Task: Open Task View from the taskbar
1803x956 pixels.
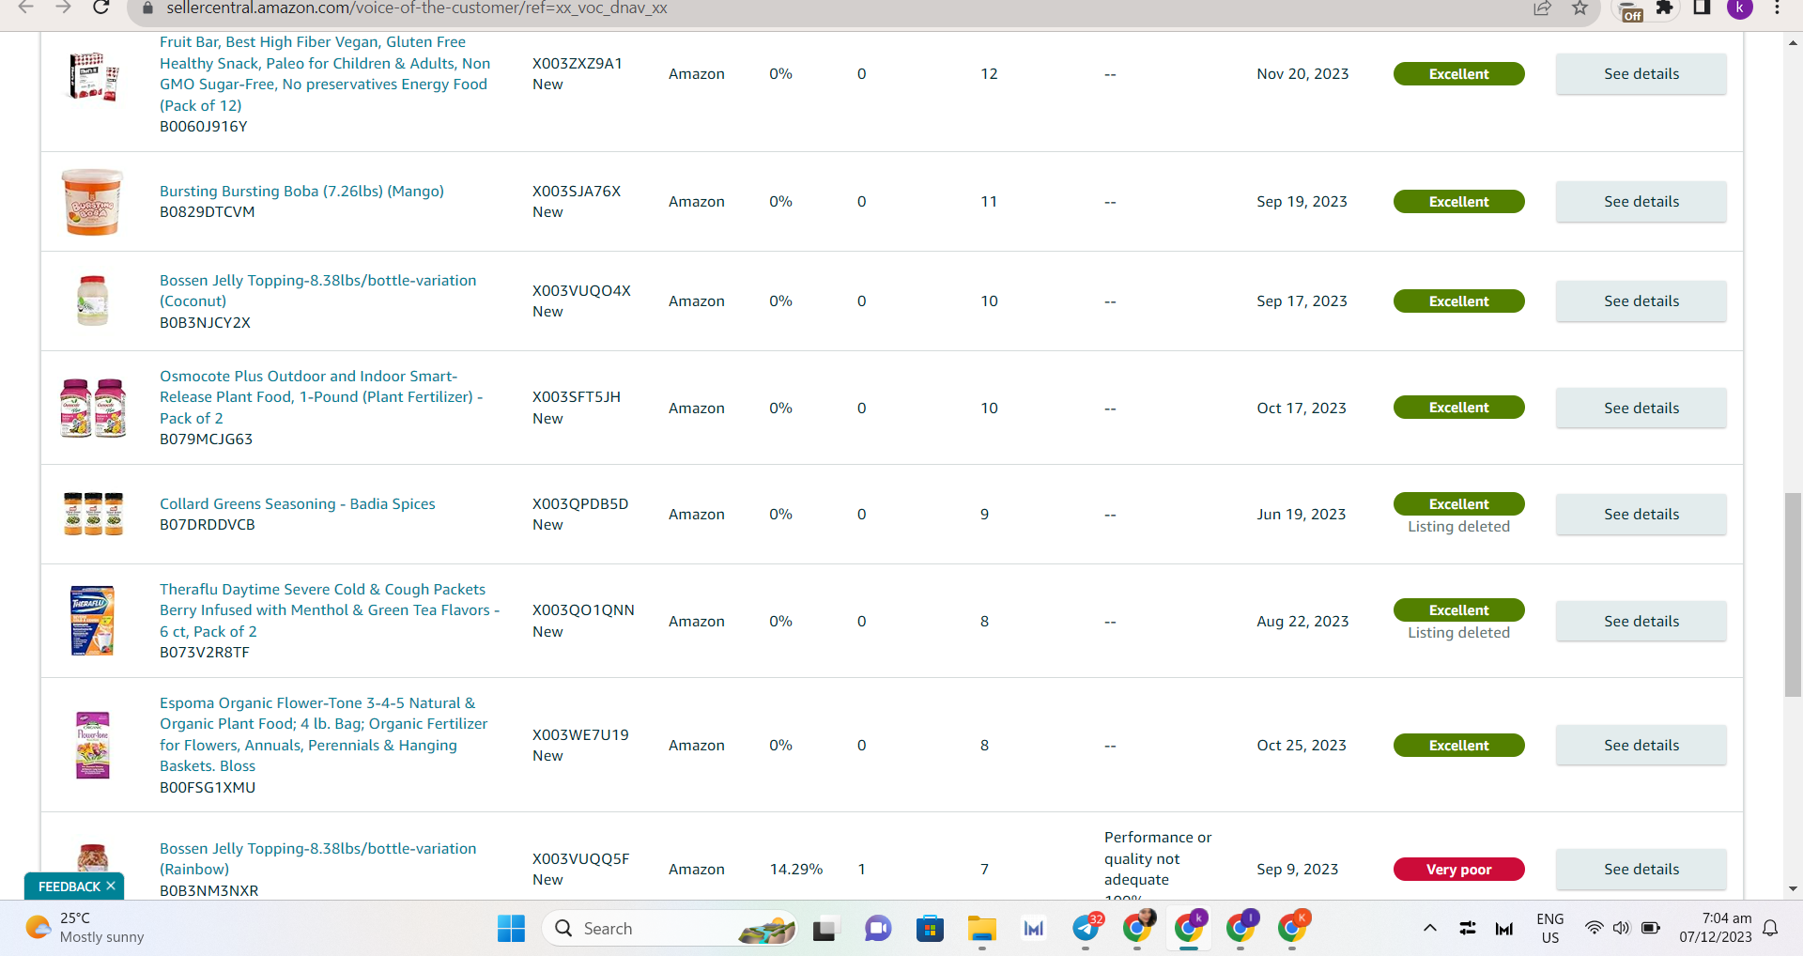Action: [824, 929]
